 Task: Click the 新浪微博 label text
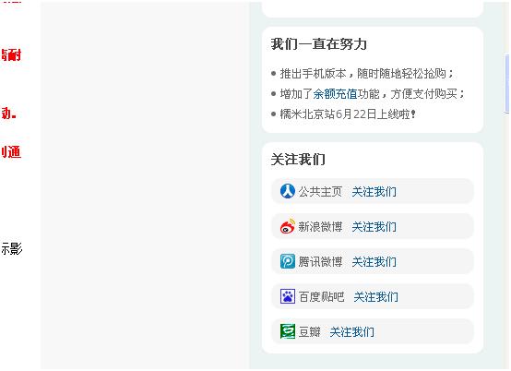pyautogui.click(x=320, y=227)
